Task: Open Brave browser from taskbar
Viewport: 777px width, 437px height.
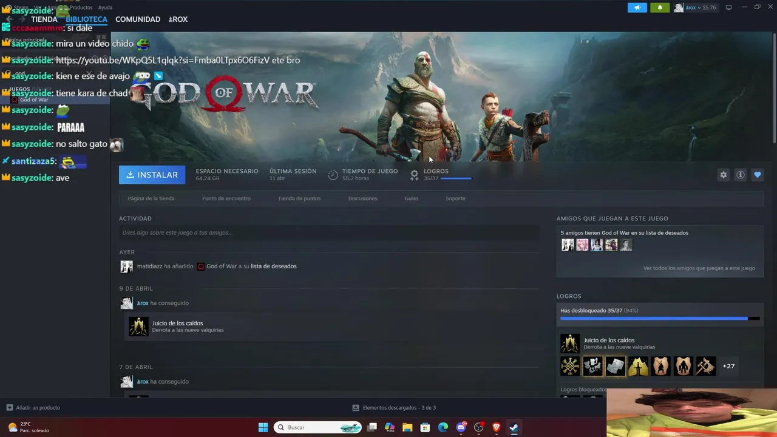Action: [496, 427]
